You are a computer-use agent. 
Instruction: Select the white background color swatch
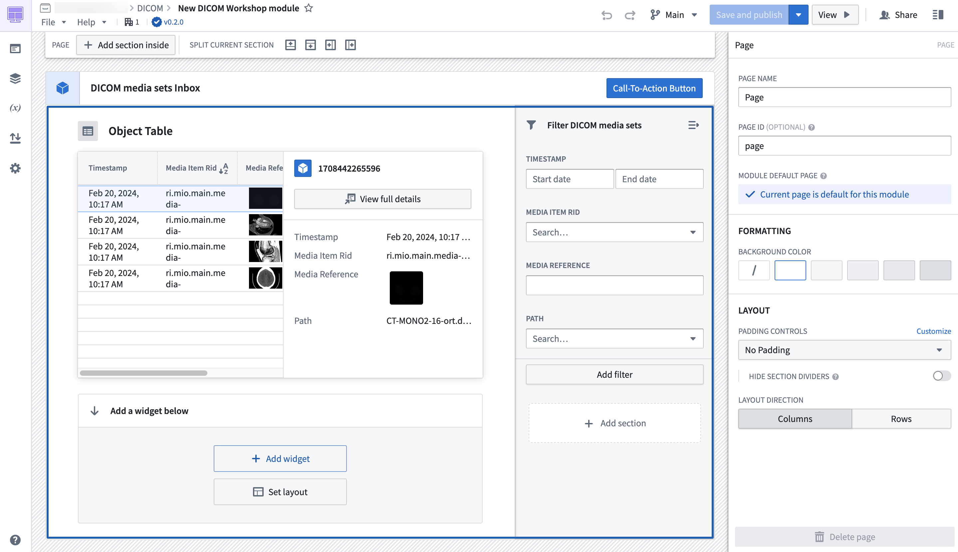tap(790, 269)
